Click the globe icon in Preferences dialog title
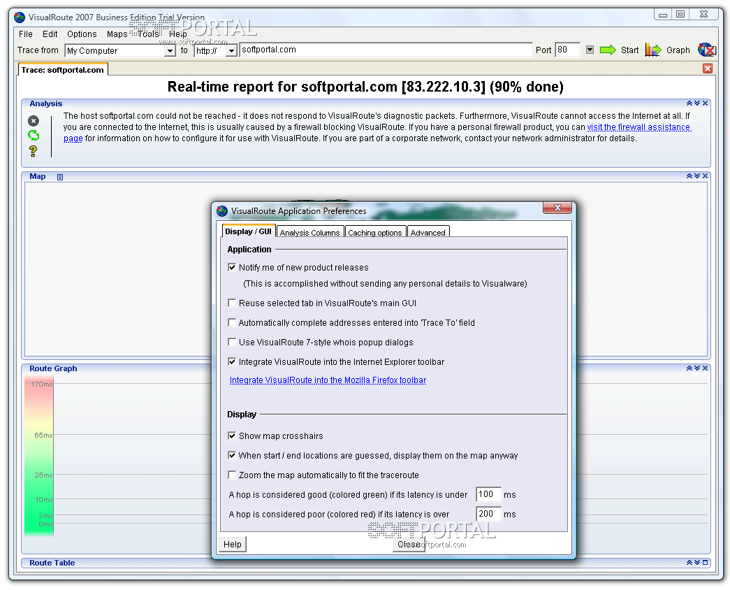 pos(222,211)
